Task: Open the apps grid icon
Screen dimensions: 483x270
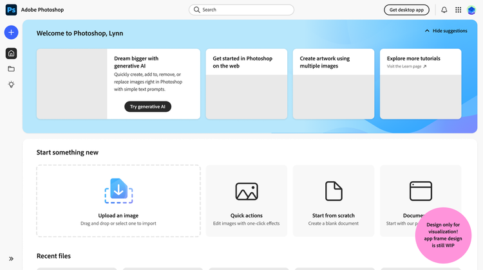Action: pyautogui.click(x=458, y=10)
